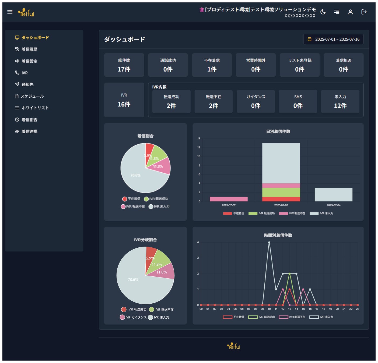Select 着信履歴 in the sidebar

tap(26, 49)
